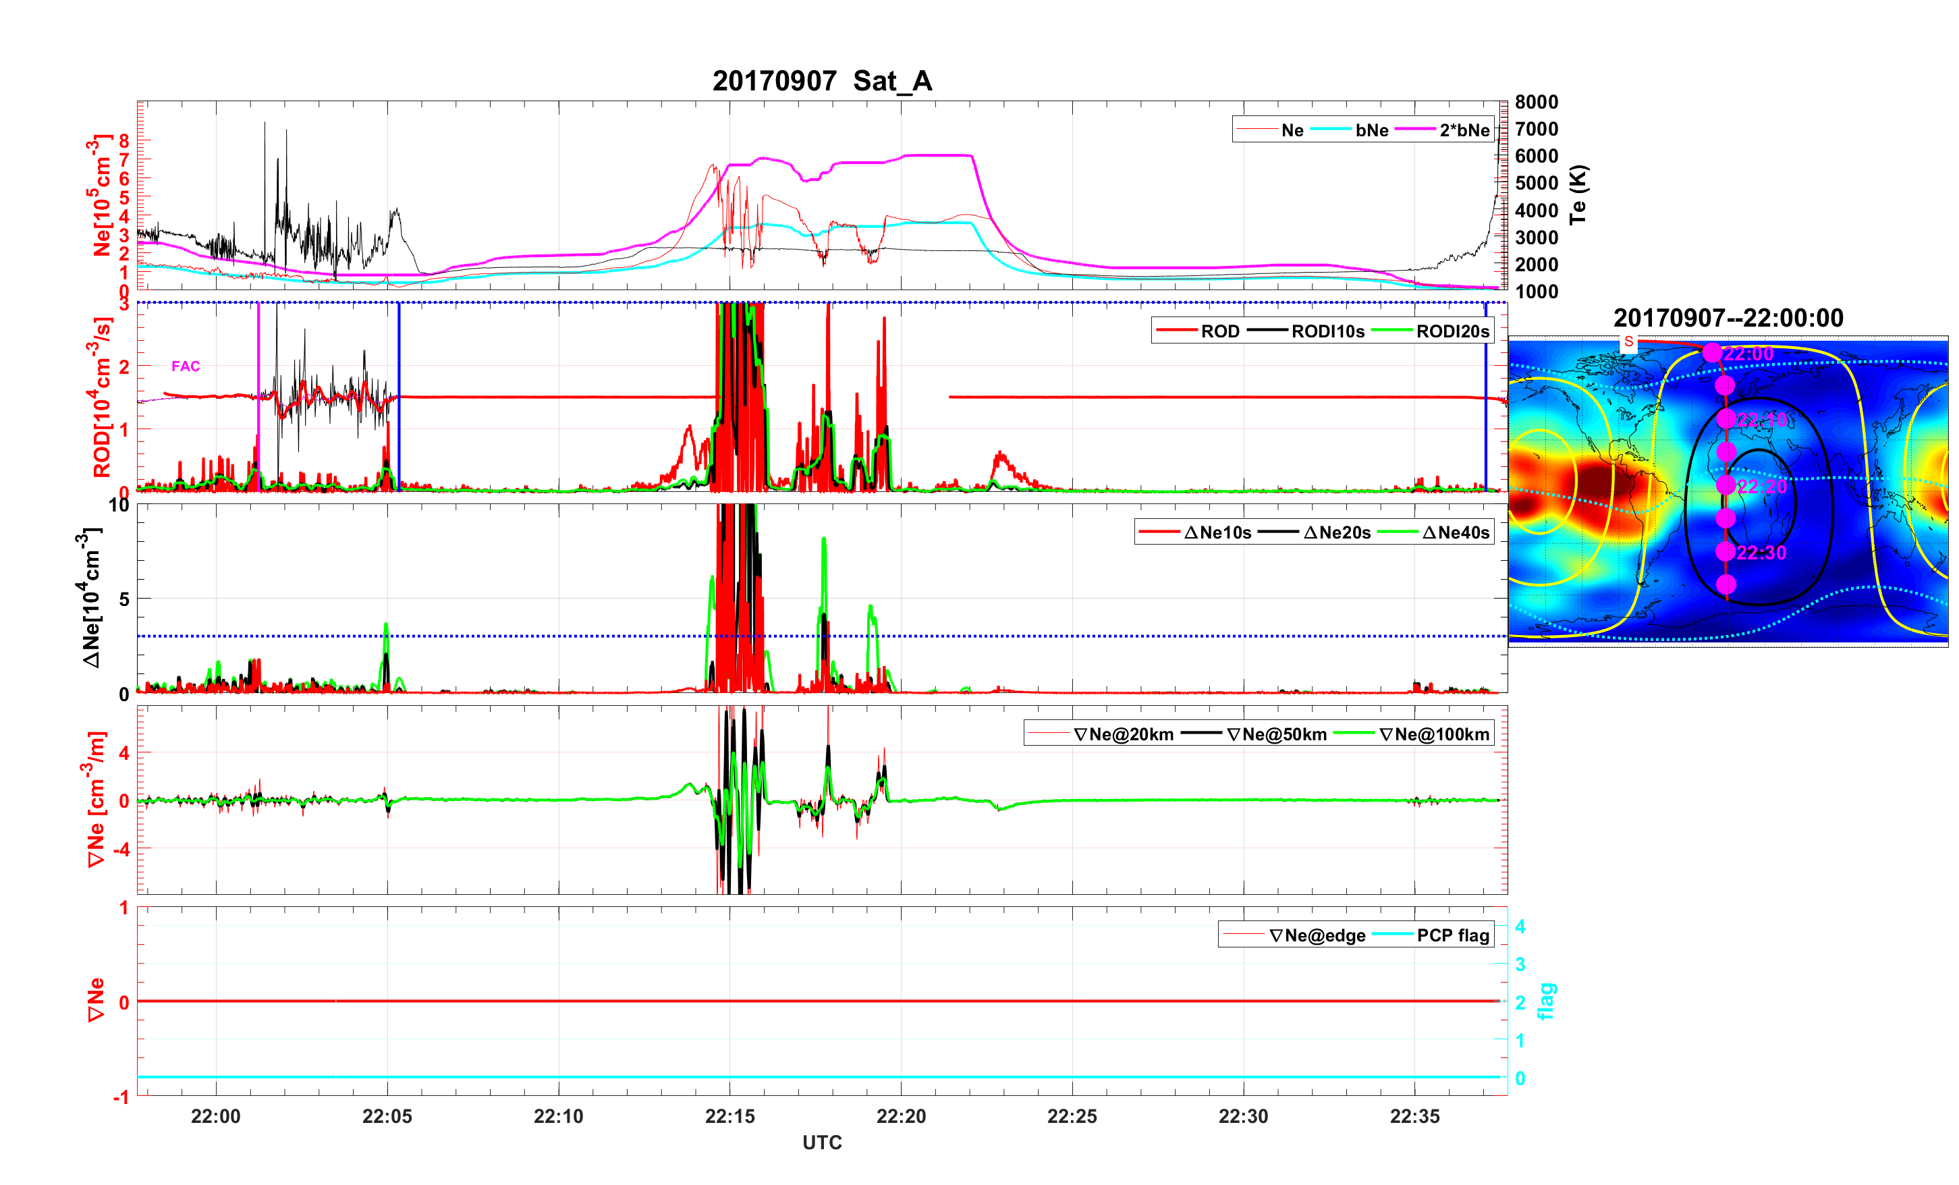Screen dimensions: 1959x1185
Task: Click the UTC x-axis label
Action: 821,1143
